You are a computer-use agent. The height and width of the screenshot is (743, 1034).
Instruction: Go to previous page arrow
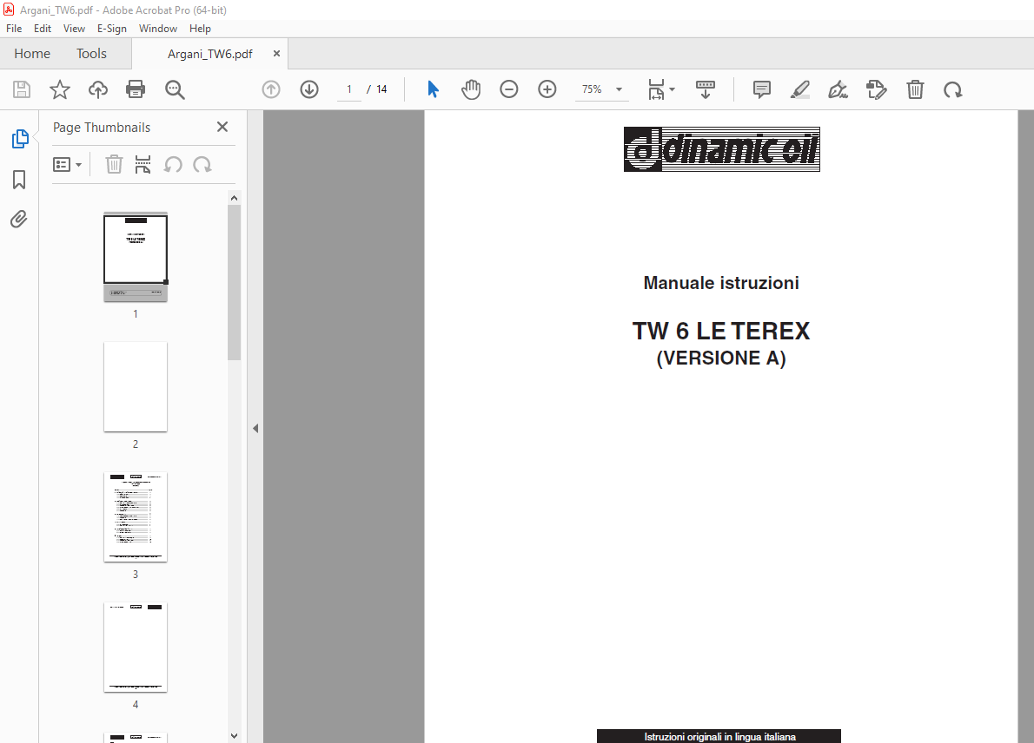[271, 89]
